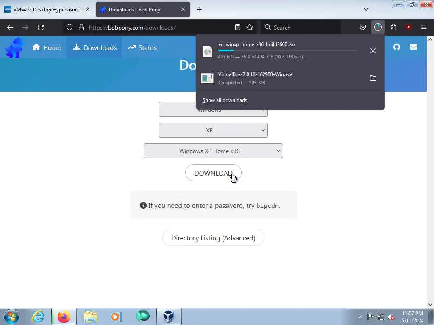Launch Internet Explorer from the taskbar
Screen dimensions: 434x325
[x=38, y=317]
